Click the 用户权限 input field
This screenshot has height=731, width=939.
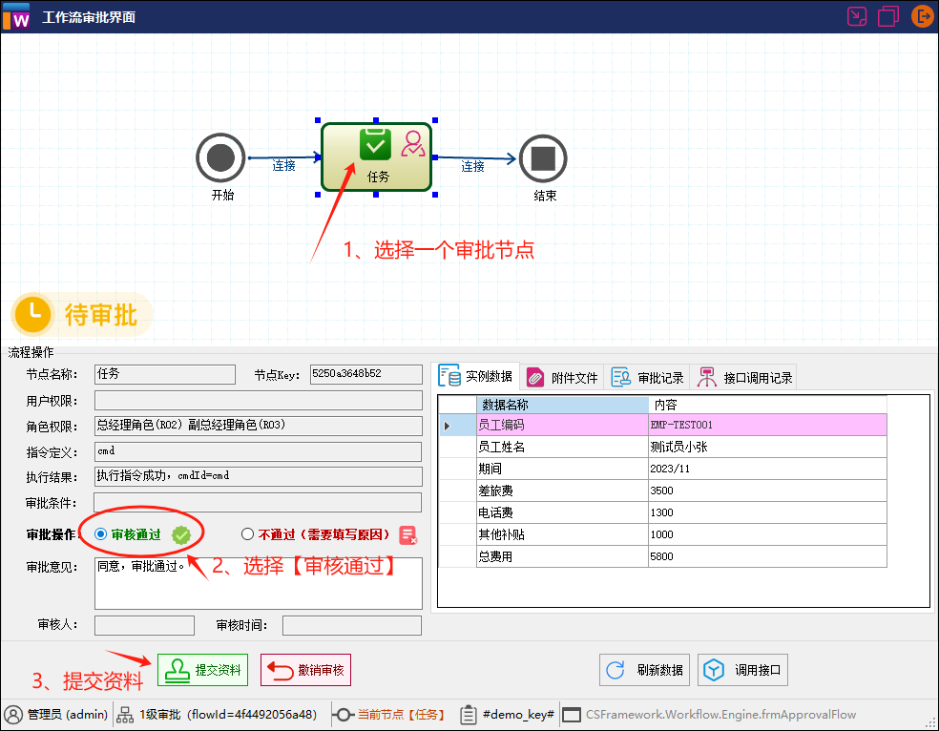[x=258, y=401]
